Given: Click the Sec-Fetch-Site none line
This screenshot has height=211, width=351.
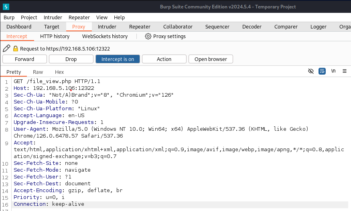Looking at the screenshot, I should click(x=46, y=163).
